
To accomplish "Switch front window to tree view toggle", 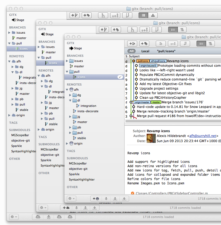I will (210, 44).
